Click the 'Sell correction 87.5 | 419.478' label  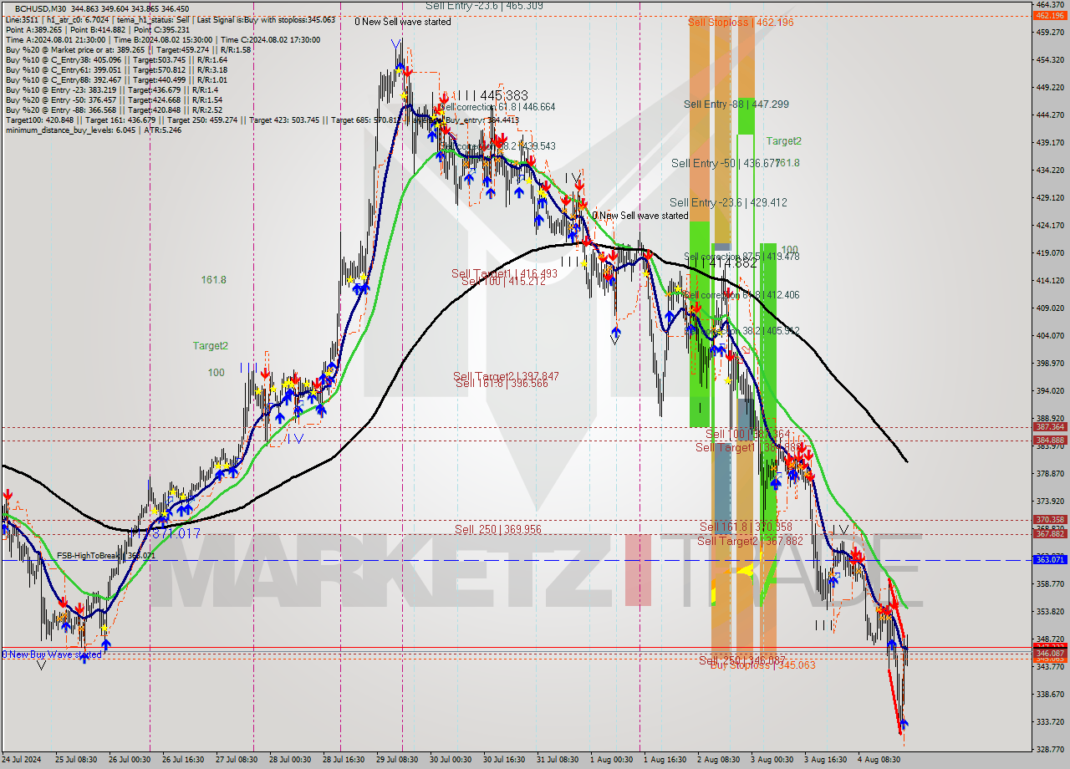(741, 257)
